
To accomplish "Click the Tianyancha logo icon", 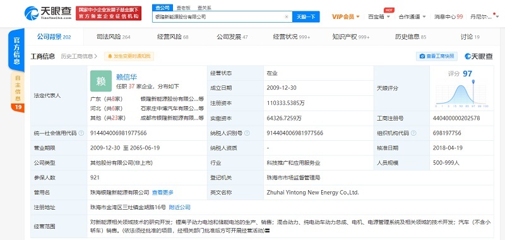I will [32, 13].
